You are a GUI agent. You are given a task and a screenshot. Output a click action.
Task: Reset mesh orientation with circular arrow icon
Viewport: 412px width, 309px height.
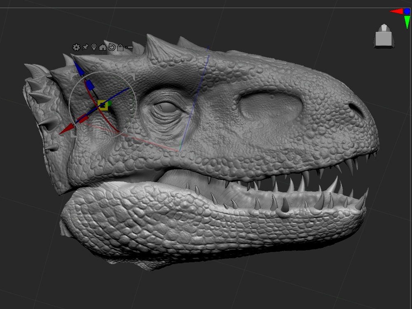pyautogui.click(x=111, y=47)
